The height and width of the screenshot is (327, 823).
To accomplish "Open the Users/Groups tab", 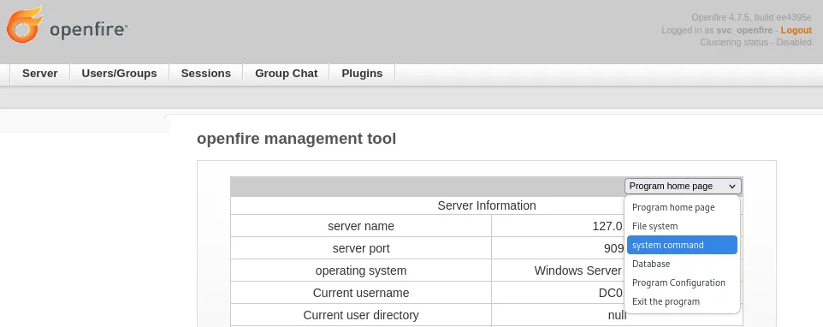I will (119, 74).
